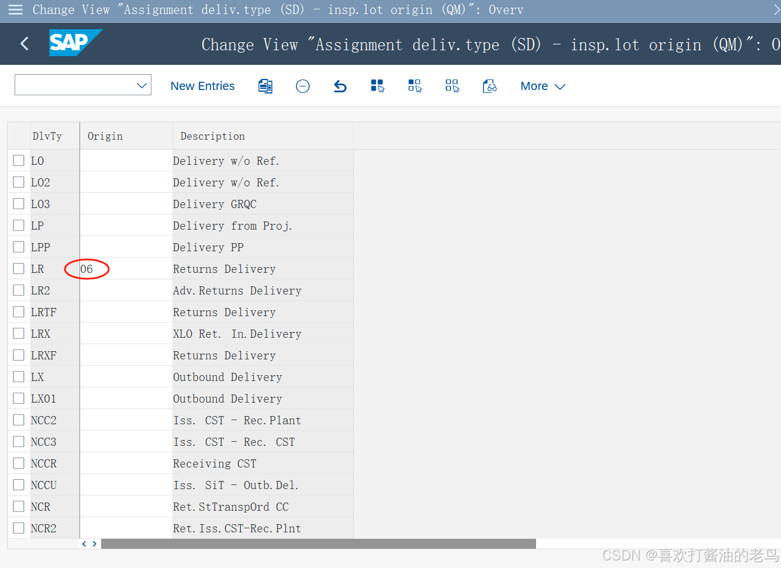Click the table's horizontal scrollbar
The image size is (781, 568).
[319, 544]
